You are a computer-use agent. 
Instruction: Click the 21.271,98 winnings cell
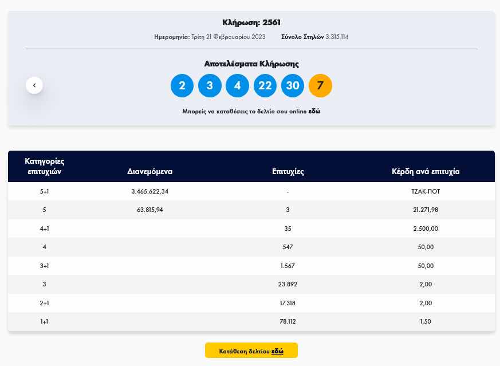(x=426, y=210)
